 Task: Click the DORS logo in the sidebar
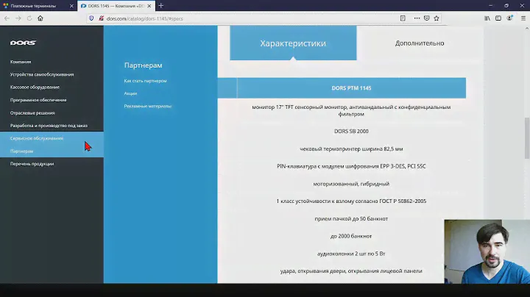point(23,43)
